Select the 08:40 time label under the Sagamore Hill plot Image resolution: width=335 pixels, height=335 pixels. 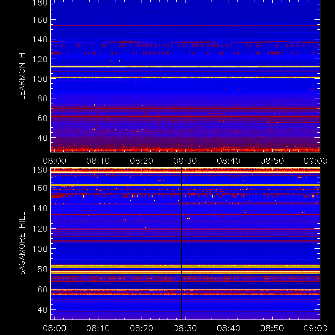click(x=229, y=328)
